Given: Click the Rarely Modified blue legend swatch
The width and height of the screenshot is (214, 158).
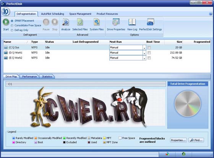Looking at the screenshot, I should [14, 138].
